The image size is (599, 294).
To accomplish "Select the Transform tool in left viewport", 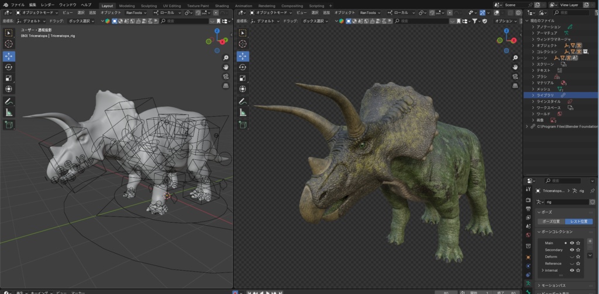I will tap(9, 89).
